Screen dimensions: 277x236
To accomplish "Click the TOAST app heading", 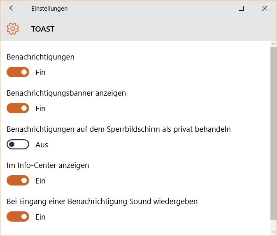I will pos(43,29).
